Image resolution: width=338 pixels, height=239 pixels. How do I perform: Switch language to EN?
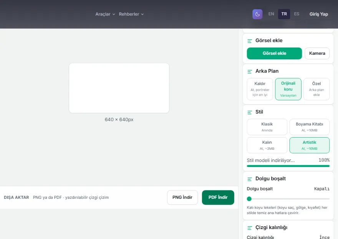point(271,14)
